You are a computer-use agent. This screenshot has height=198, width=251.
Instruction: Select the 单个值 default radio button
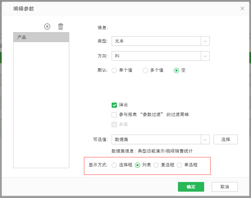(115, 70)
